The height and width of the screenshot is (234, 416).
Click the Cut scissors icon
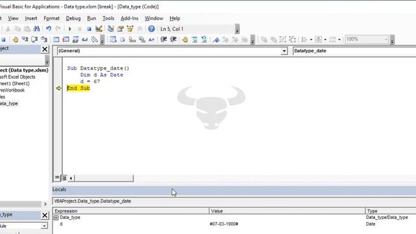pyautogui.click(x=8, y=29)
